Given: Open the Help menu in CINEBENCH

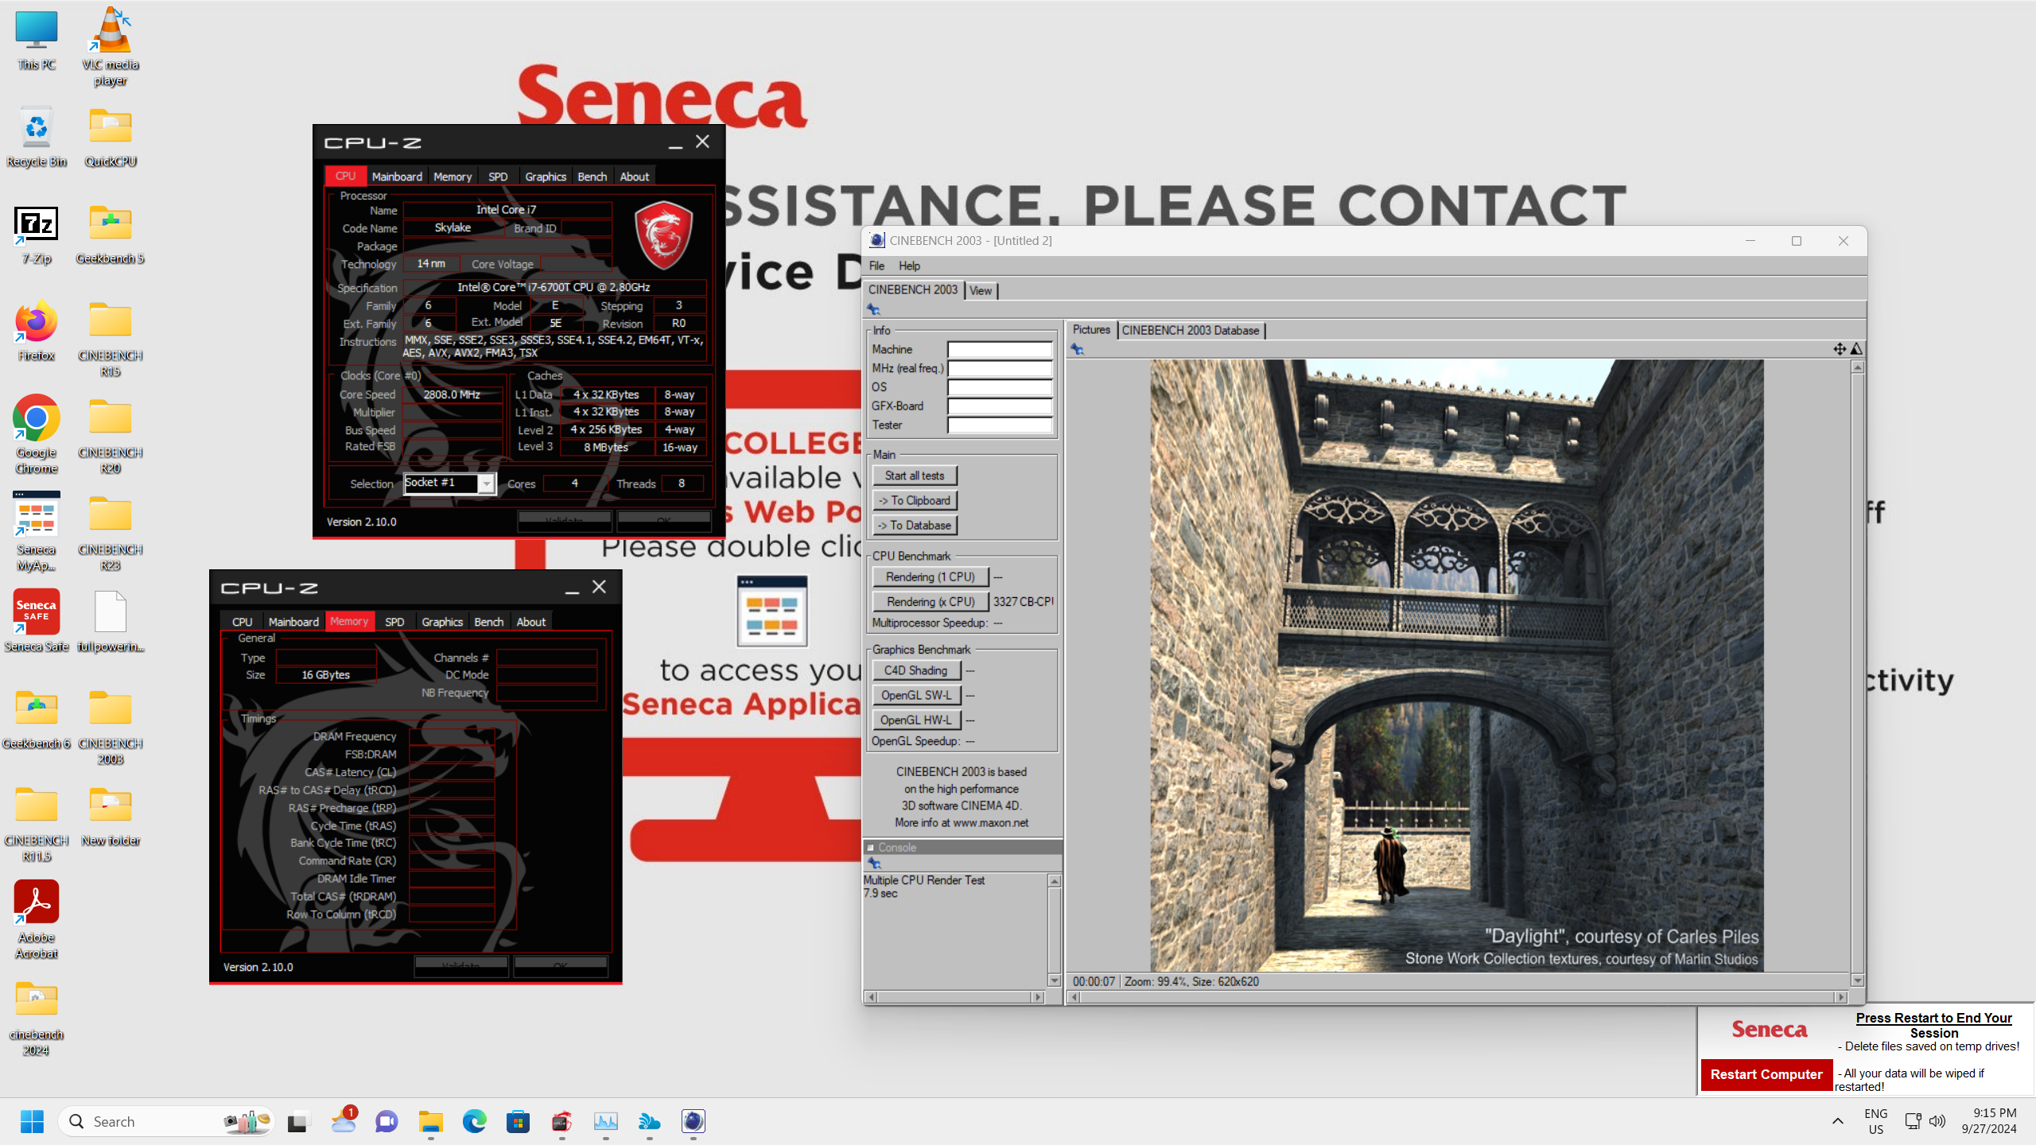Looking at the screenshot, I should click(x=909, y=266).
